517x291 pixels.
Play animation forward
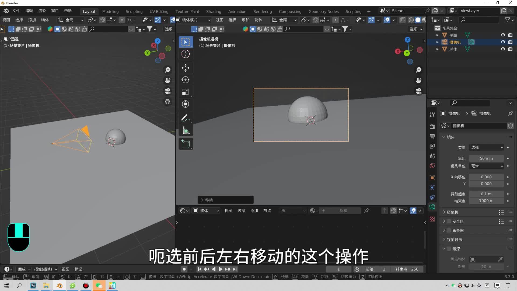point(221,269)
